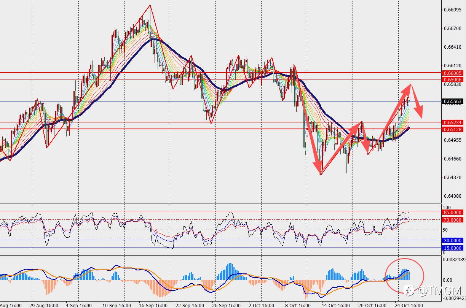Select the red 0.66005 level tag

pos(453,73)
